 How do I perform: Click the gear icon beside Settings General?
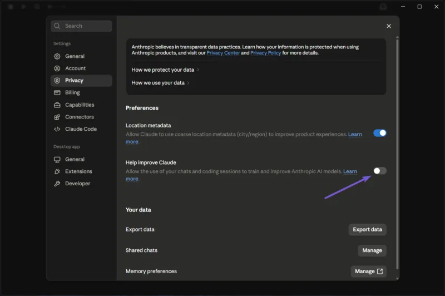[x=57, y=56]
